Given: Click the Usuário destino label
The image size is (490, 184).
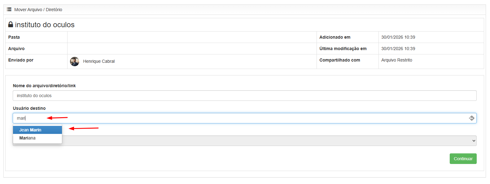Looking at the screenshot, I should coord(29,108).
